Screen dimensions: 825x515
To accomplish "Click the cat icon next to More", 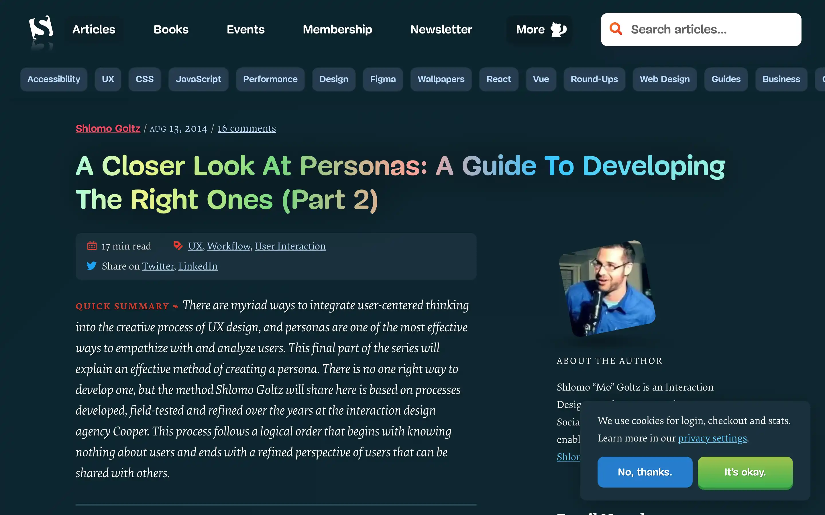I will tap(558, 30).
